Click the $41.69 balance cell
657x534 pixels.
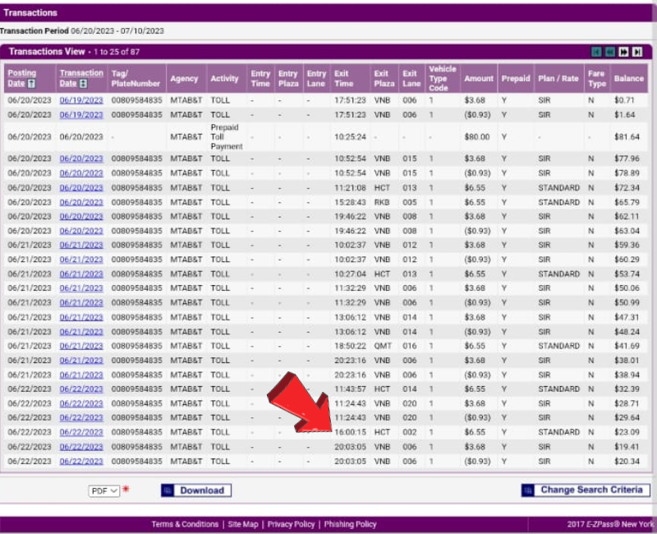pyautogui.click(x=627, y=346)
